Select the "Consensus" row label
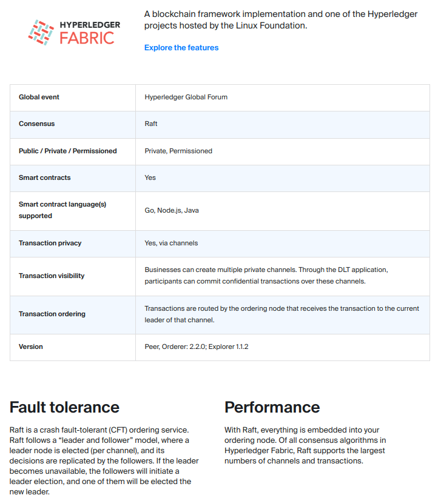Image resolution: width=438 pixels, height=498 pixels. pos(36,124)
